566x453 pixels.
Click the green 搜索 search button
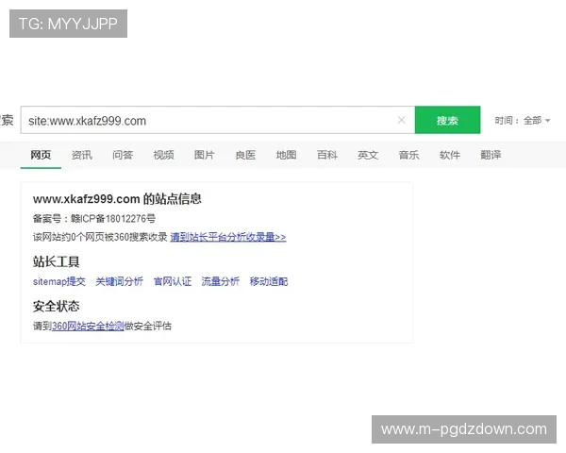pos(447,120)
